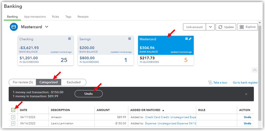Click the bank icon on Checking card
The width and height of the screenshot is (265, 131).
[70, 39]
